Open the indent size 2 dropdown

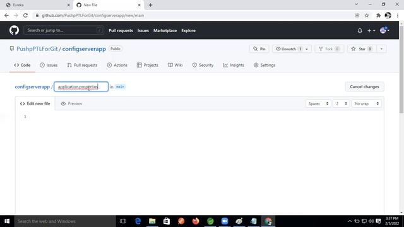[x=341, y=103]
